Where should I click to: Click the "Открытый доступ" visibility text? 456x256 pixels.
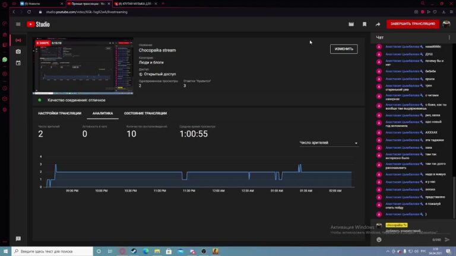tap(160, 74)
